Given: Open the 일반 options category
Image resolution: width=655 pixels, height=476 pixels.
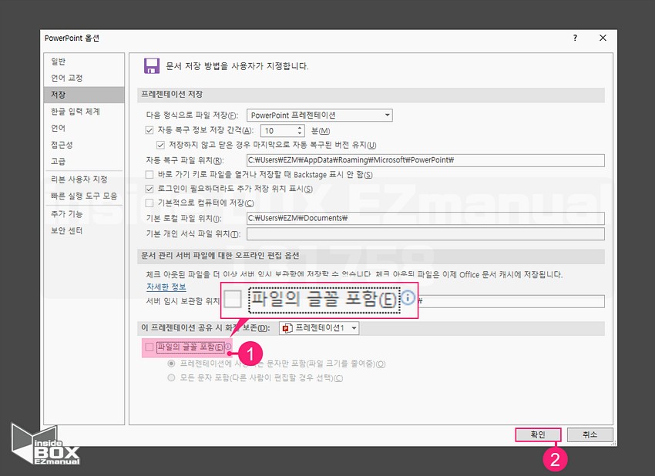Looking at the screenshot, I should tap(84, 62).
